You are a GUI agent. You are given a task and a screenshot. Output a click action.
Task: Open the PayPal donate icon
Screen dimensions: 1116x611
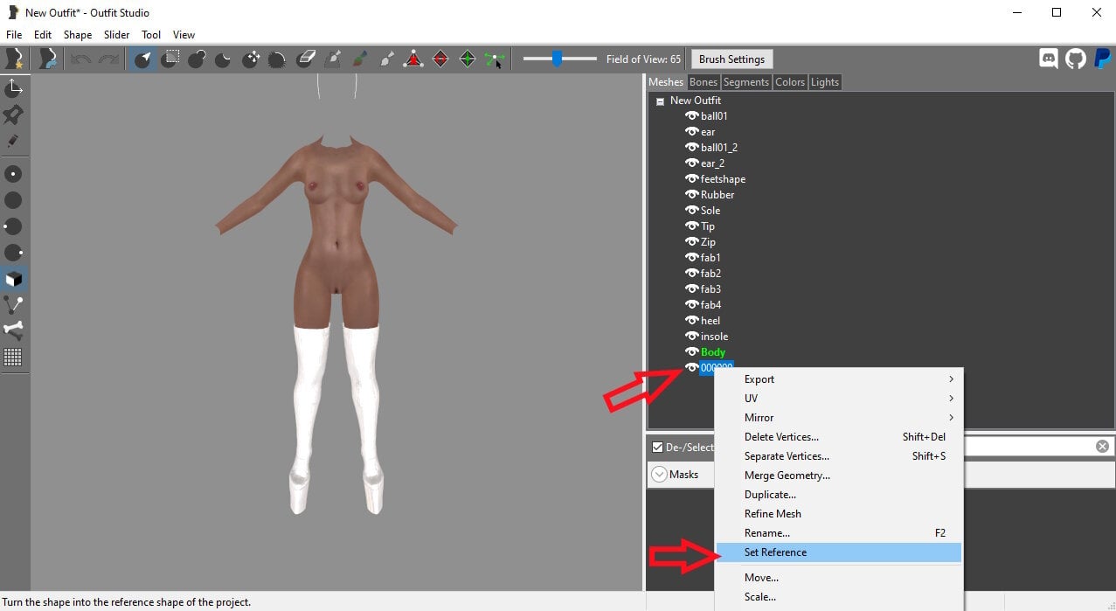tap(1102, 59)
